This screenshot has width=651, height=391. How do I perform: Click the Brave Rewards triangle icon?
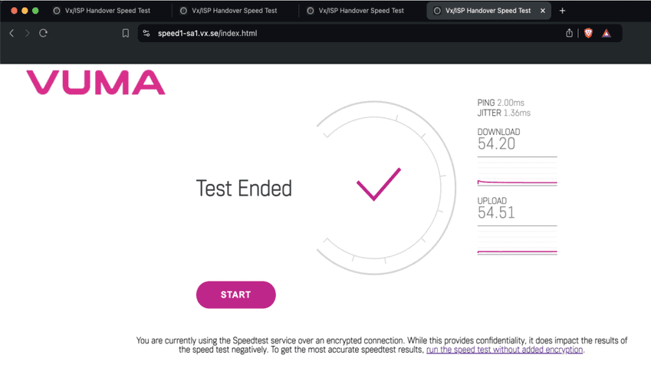coord(607,33)
